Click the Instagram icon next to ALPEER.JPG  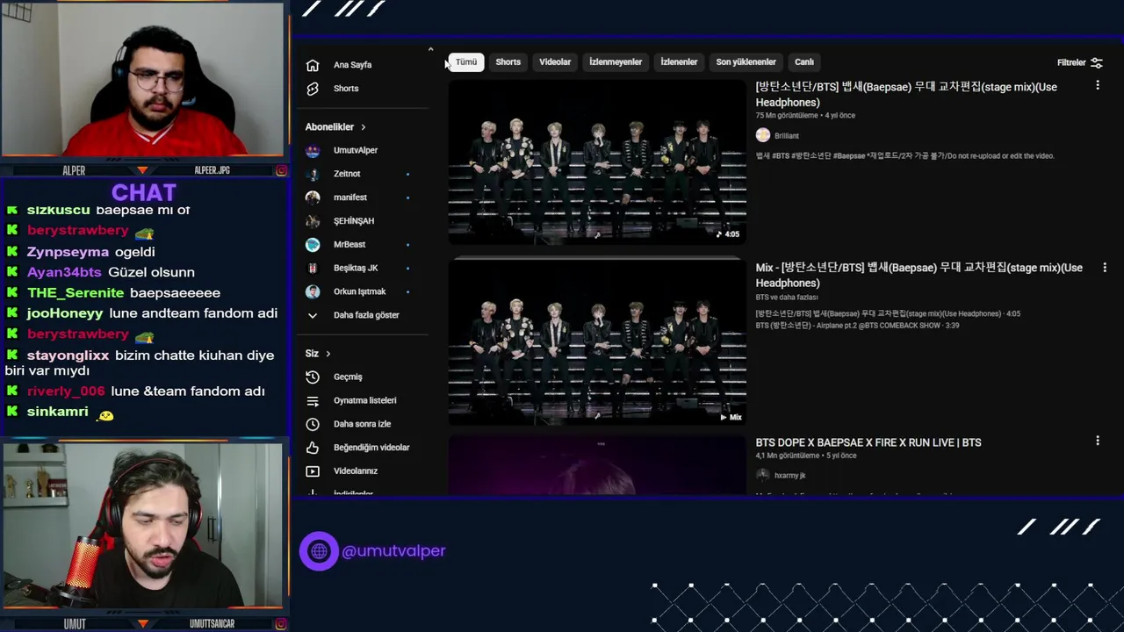pyautogui.click(x=281, y=170)
